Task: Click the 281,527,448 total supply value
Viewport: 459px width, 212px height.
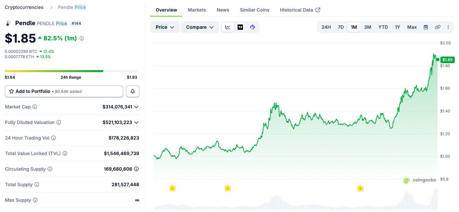Action: [x=125, y=184]
